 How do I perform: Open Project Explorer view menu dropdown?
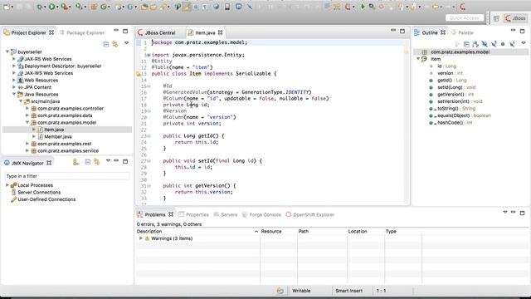point(126,43)
